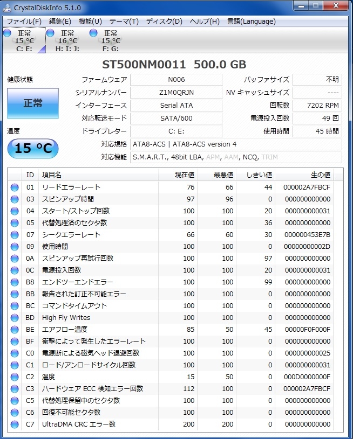
Task: Click the 使用時間 field showing 45 時間
Action: point(317,131)
